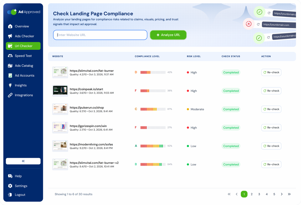Viewport: 301px width, 205px height.
Task: Open the Speed Test section
Action: click(23, 56)
